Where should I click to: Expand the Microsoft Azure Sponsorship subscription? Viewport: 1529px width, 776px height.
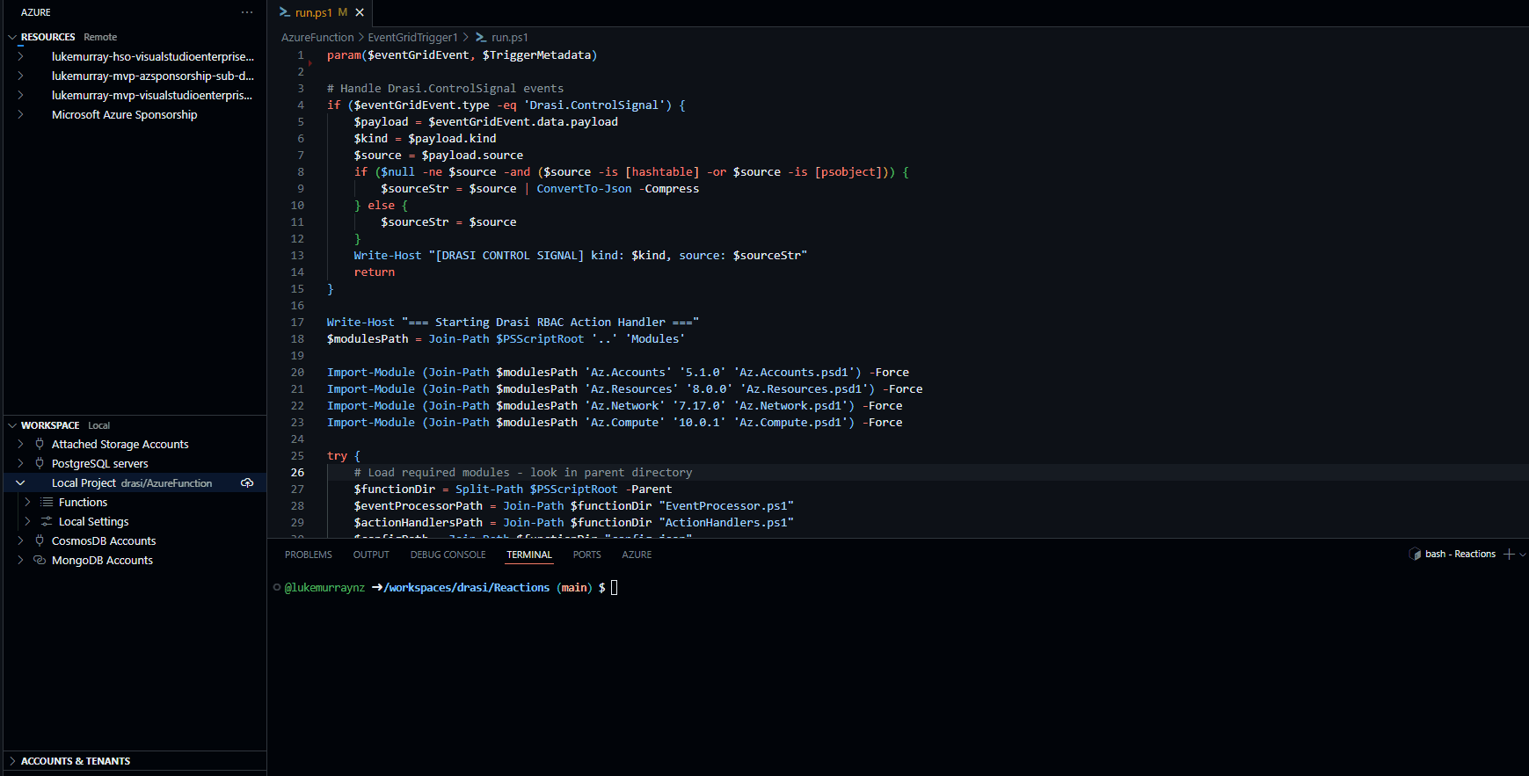tap(20, 114)
